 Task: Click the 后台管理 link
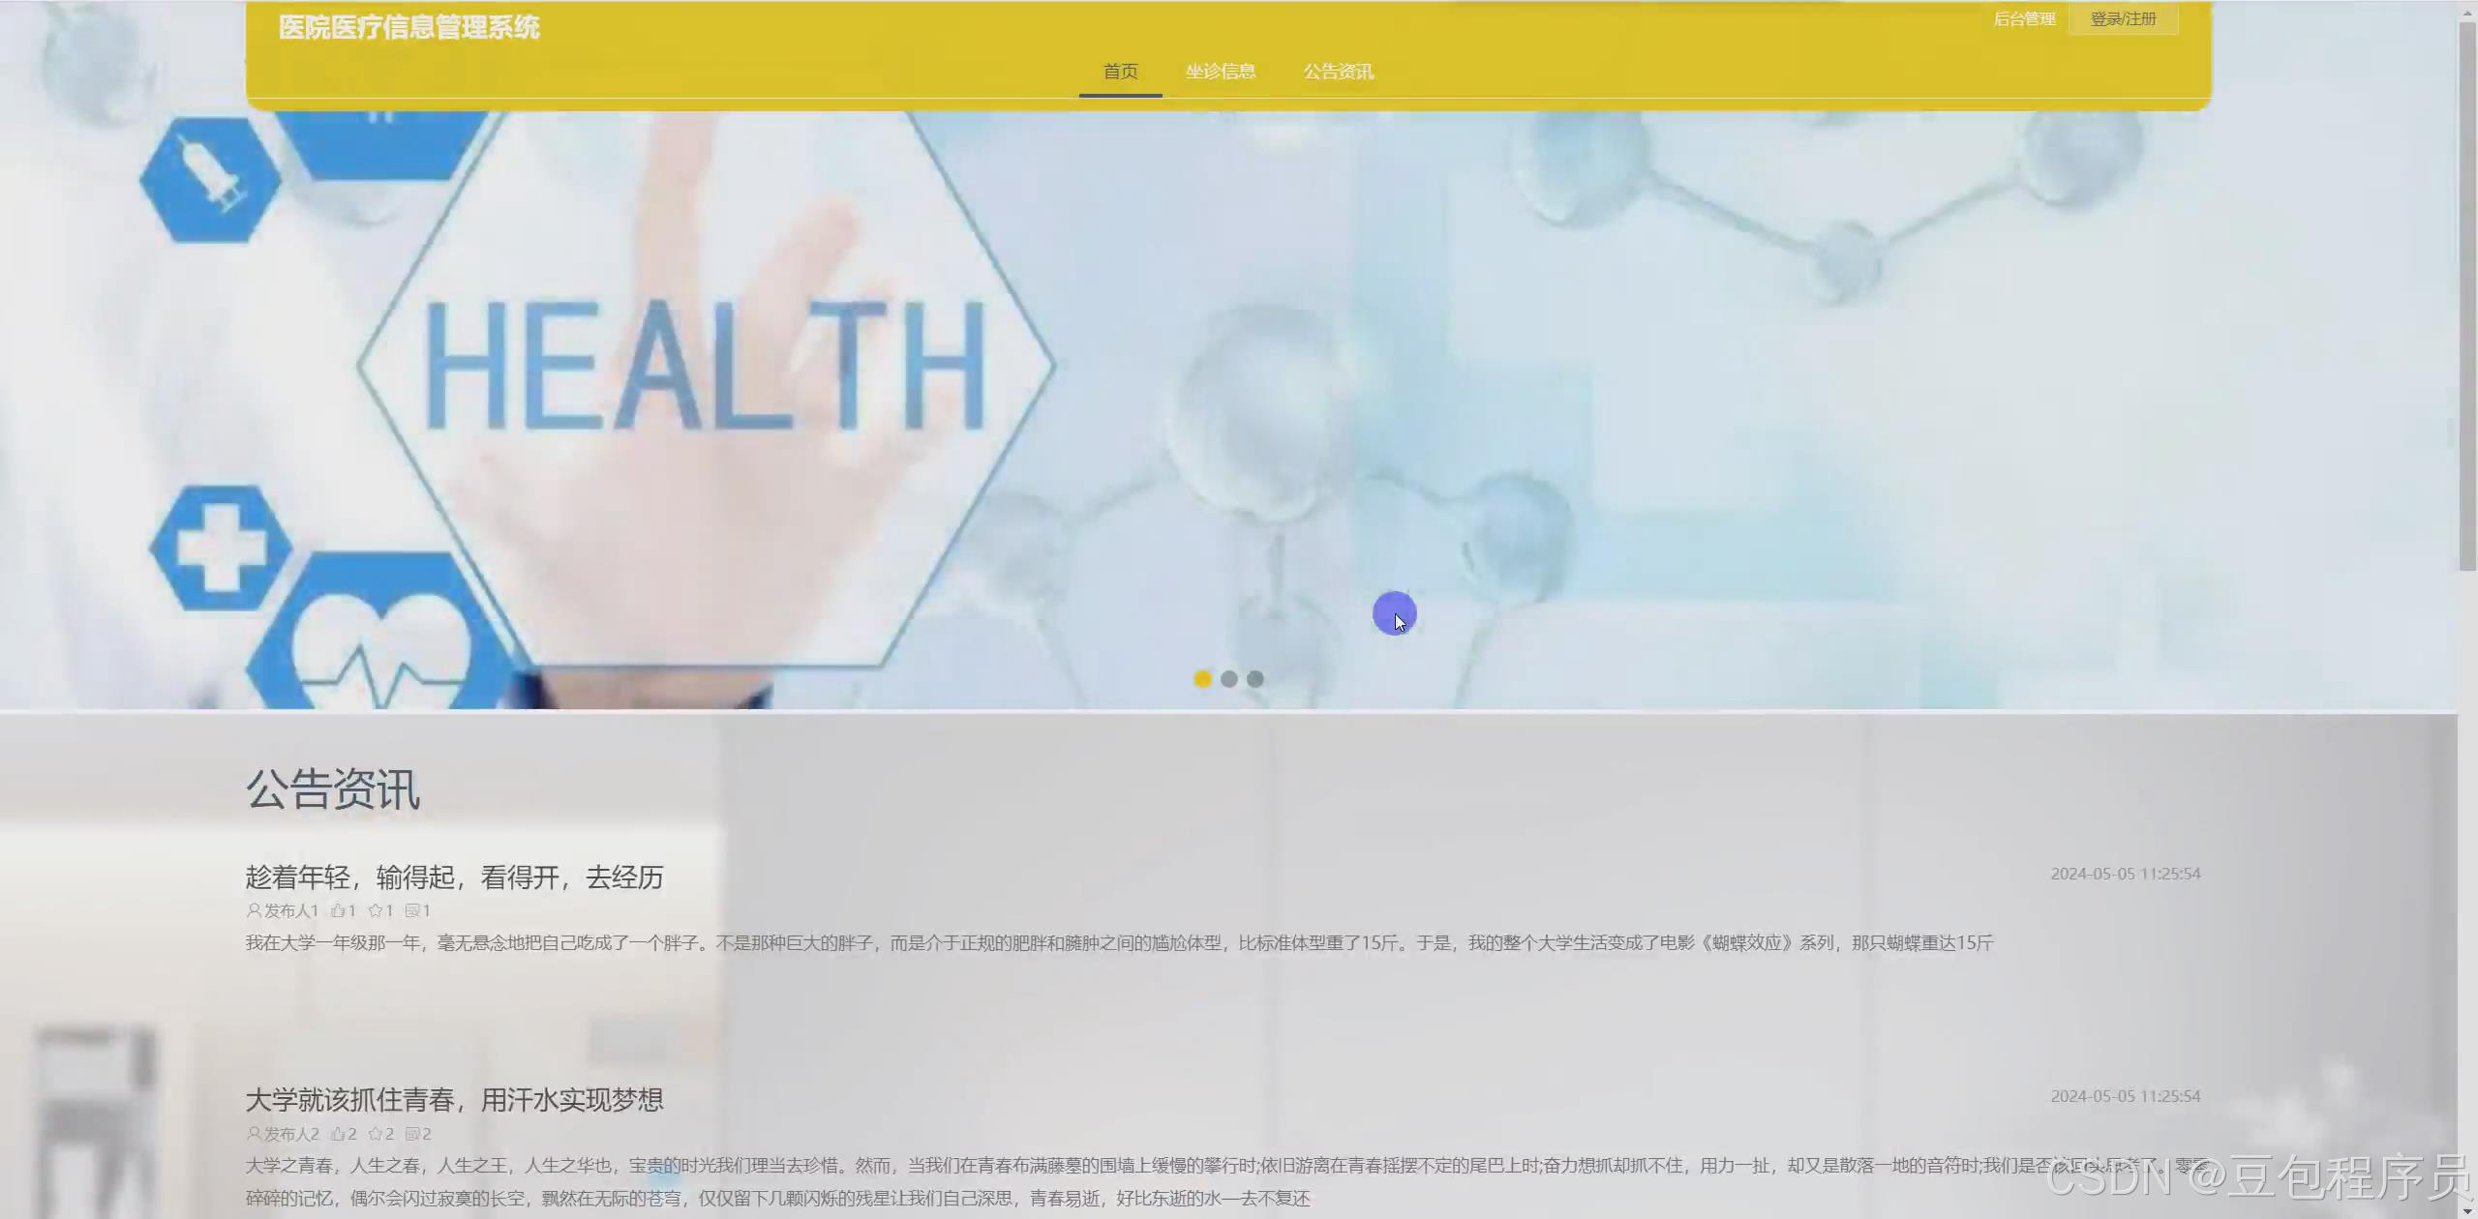[x=2024, y=19]
